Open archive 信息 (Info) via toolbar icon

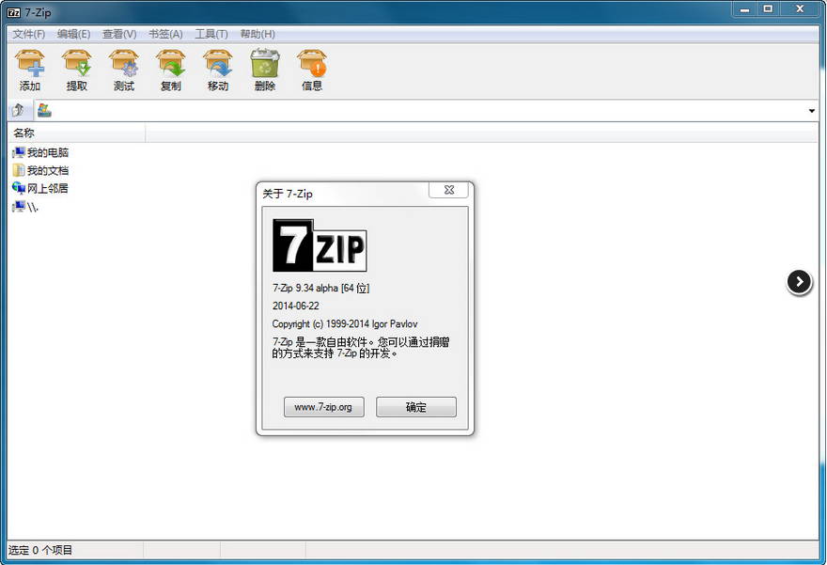pyautogui.click(x=311, y=68)
